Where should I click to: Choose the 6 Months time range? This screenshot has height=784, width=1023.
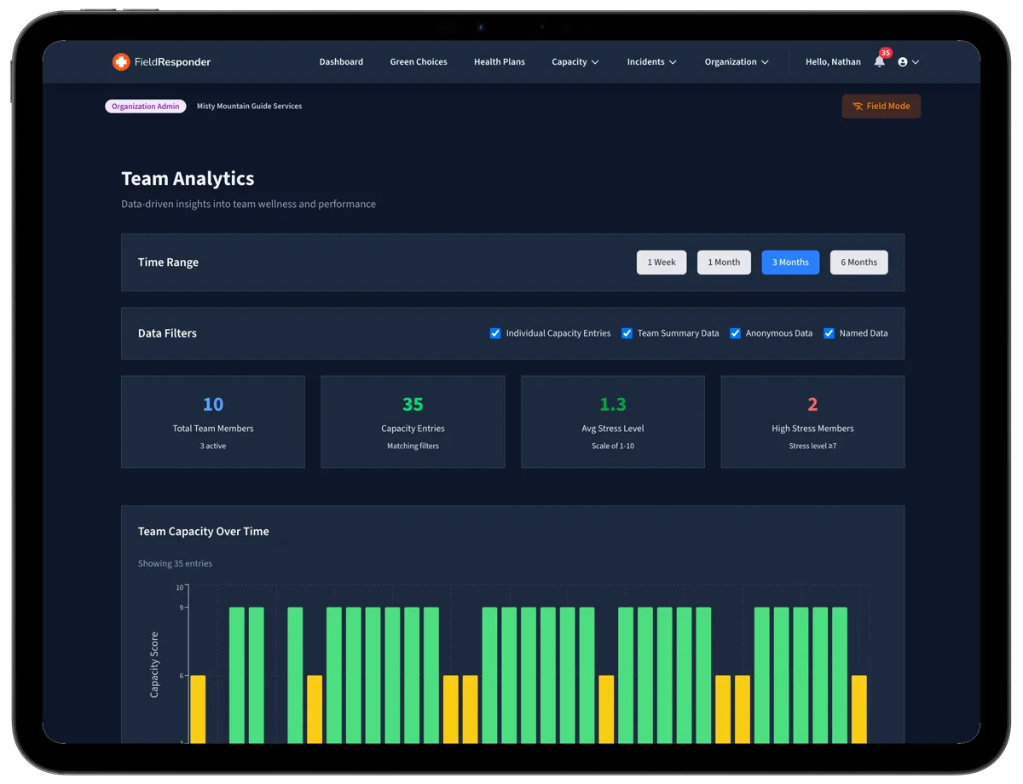(858, 262)
